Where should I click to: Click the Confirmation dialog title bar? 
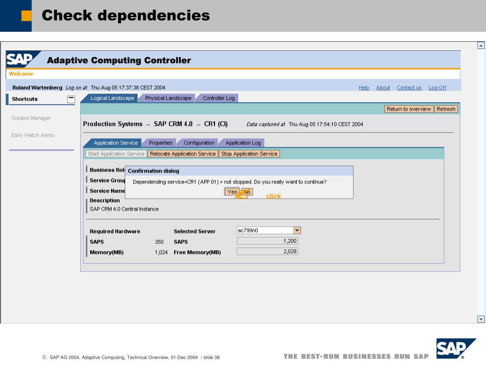[x=239, y=171]
